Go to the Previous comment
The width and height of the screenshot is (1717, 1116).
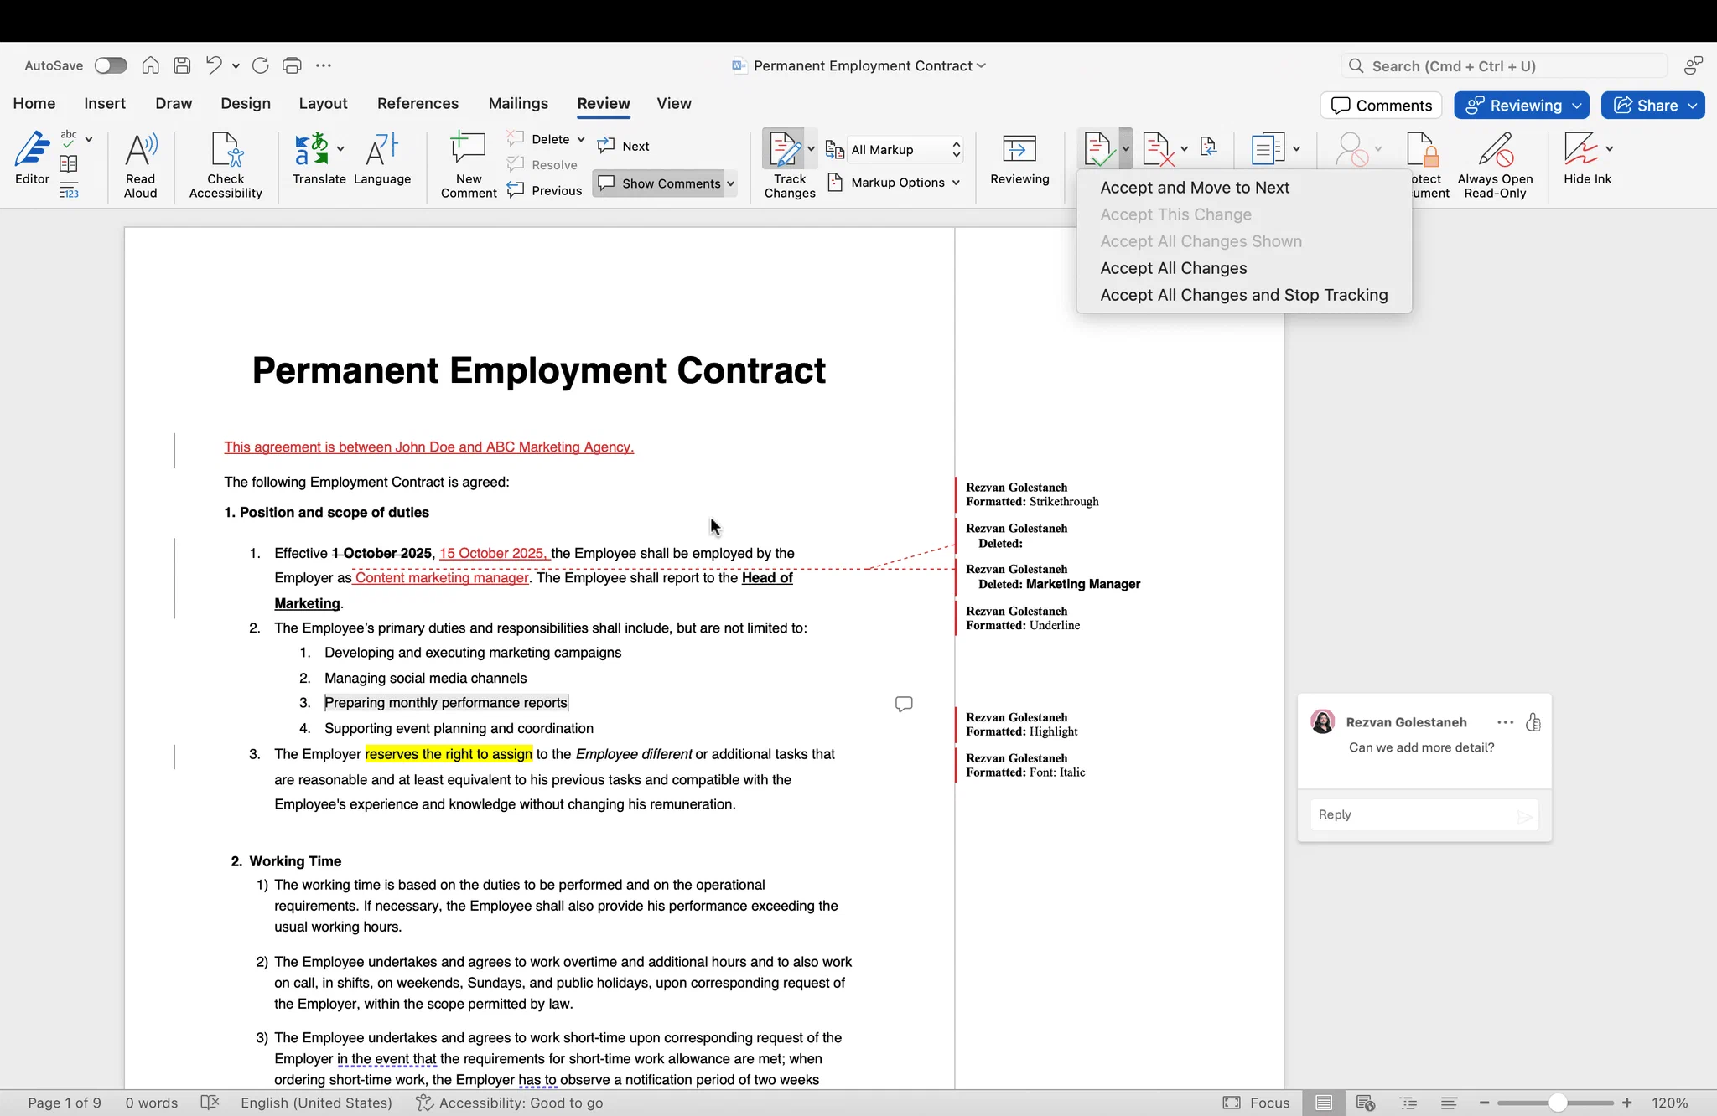tap(545, 190)
